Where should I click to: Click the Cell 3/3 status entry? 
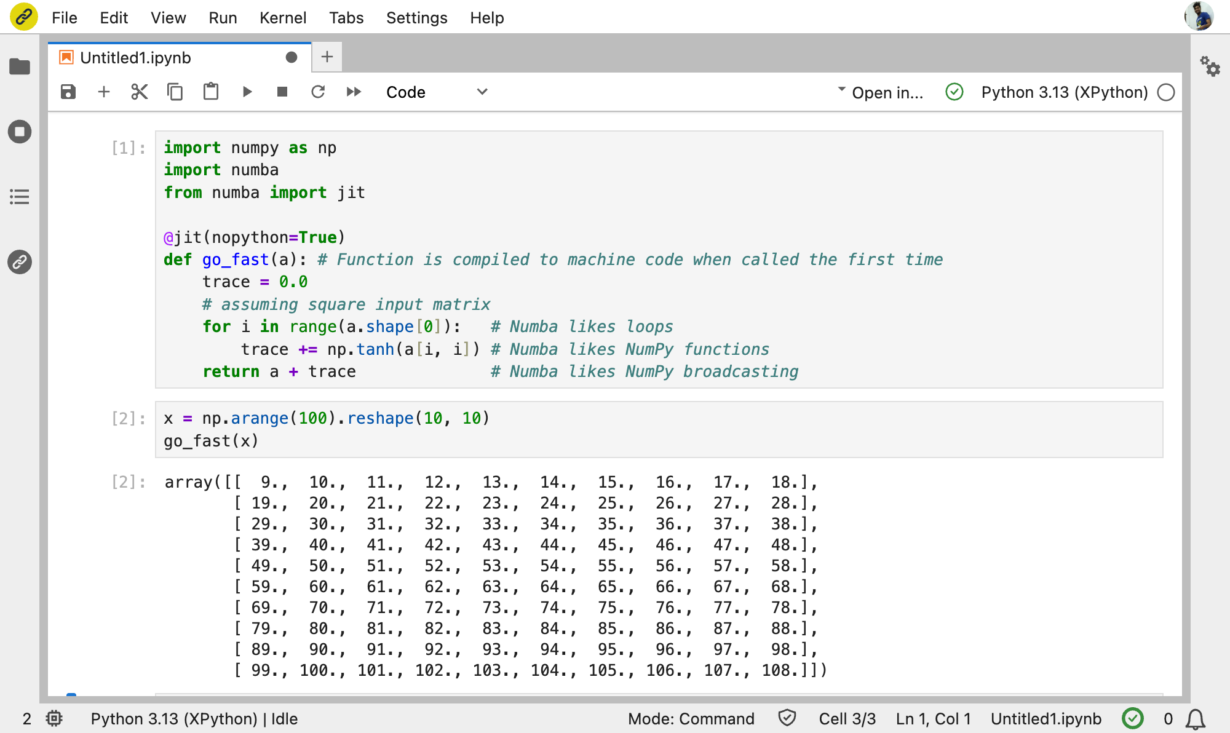tap(847, 719)
